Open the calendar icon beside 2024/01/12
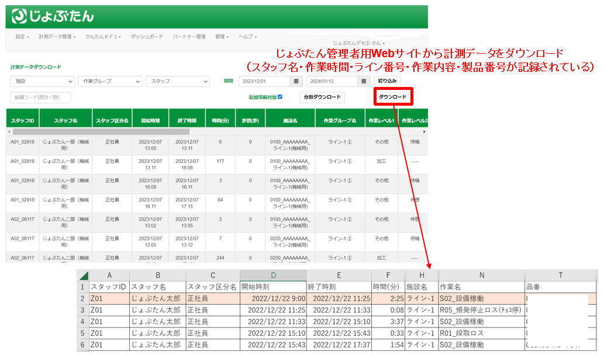The image size is (604, 355). (x=364, y=81)
